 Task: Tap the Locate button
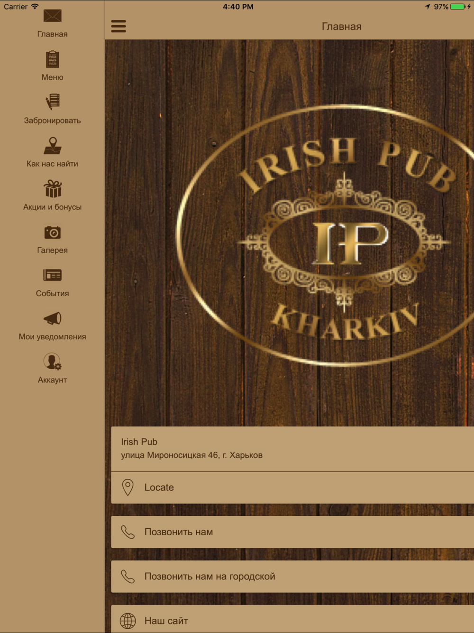point(292,487)
